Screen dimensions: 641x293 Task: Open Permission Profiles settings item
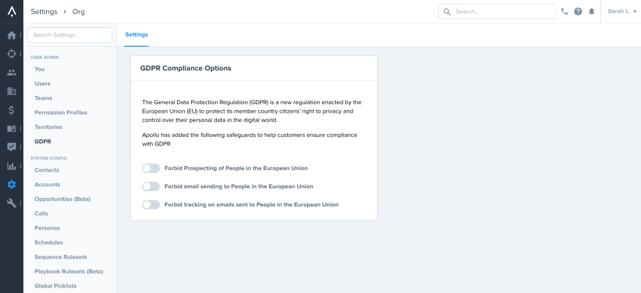click(x=61, y=112)
